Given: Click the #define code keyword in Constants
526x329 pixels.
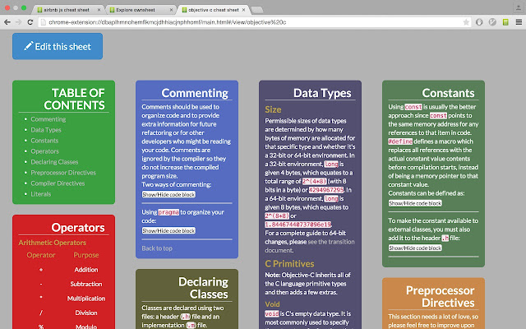Looking at the screenshot, I should [400, 141].
